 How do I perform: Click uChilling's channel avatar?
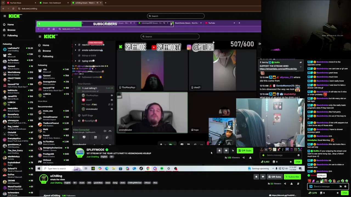coord(44,179)
